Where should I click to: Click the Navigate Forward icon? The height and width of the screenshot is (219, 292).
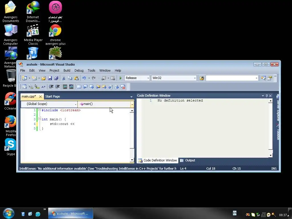pyautogui.click(x=113, y=78)
